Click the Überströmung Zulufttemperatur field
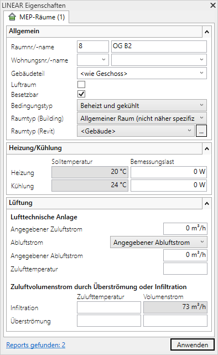This screenshot has height=355, width=218. [109, 321]
